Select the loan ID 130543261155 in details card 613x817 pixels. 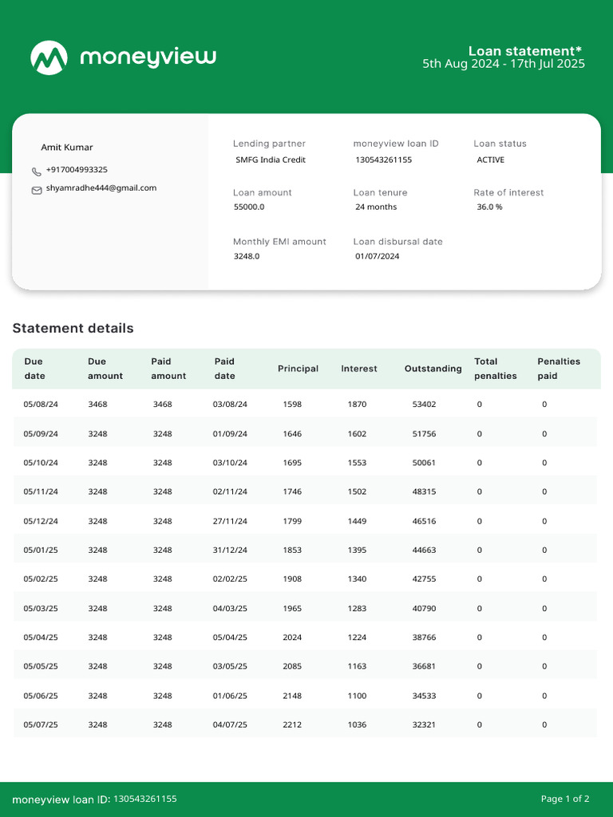pos(384,160)
